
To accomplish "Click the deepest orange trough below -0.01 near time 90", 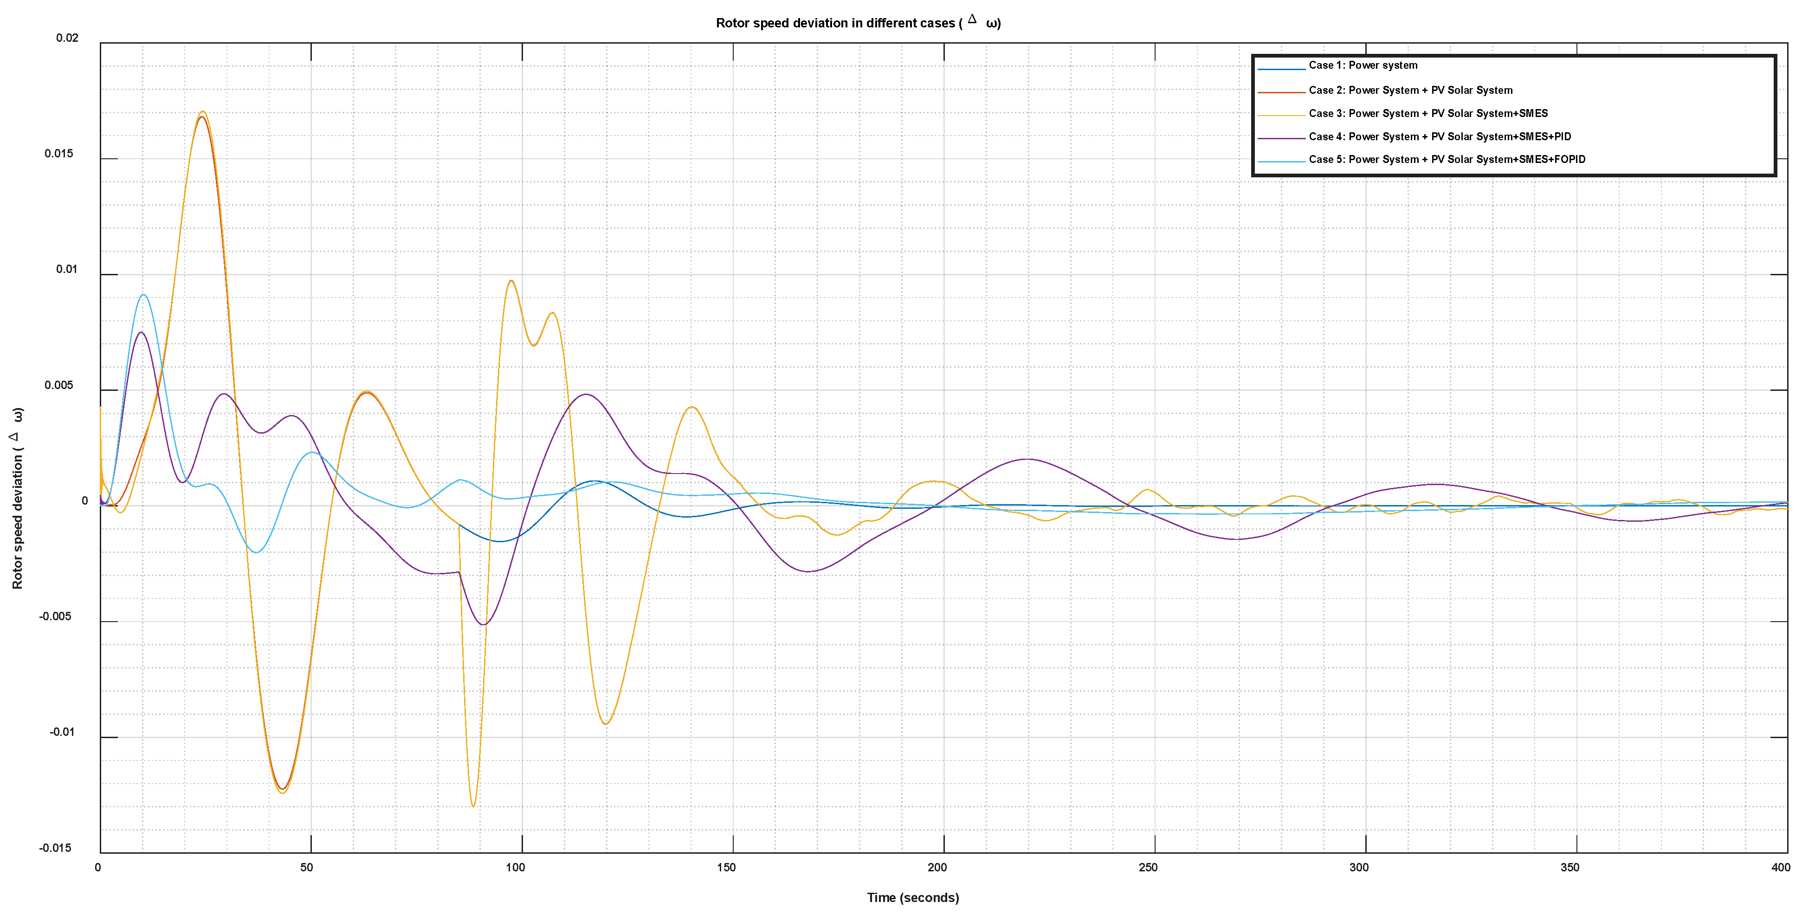I will click(473, 806).
